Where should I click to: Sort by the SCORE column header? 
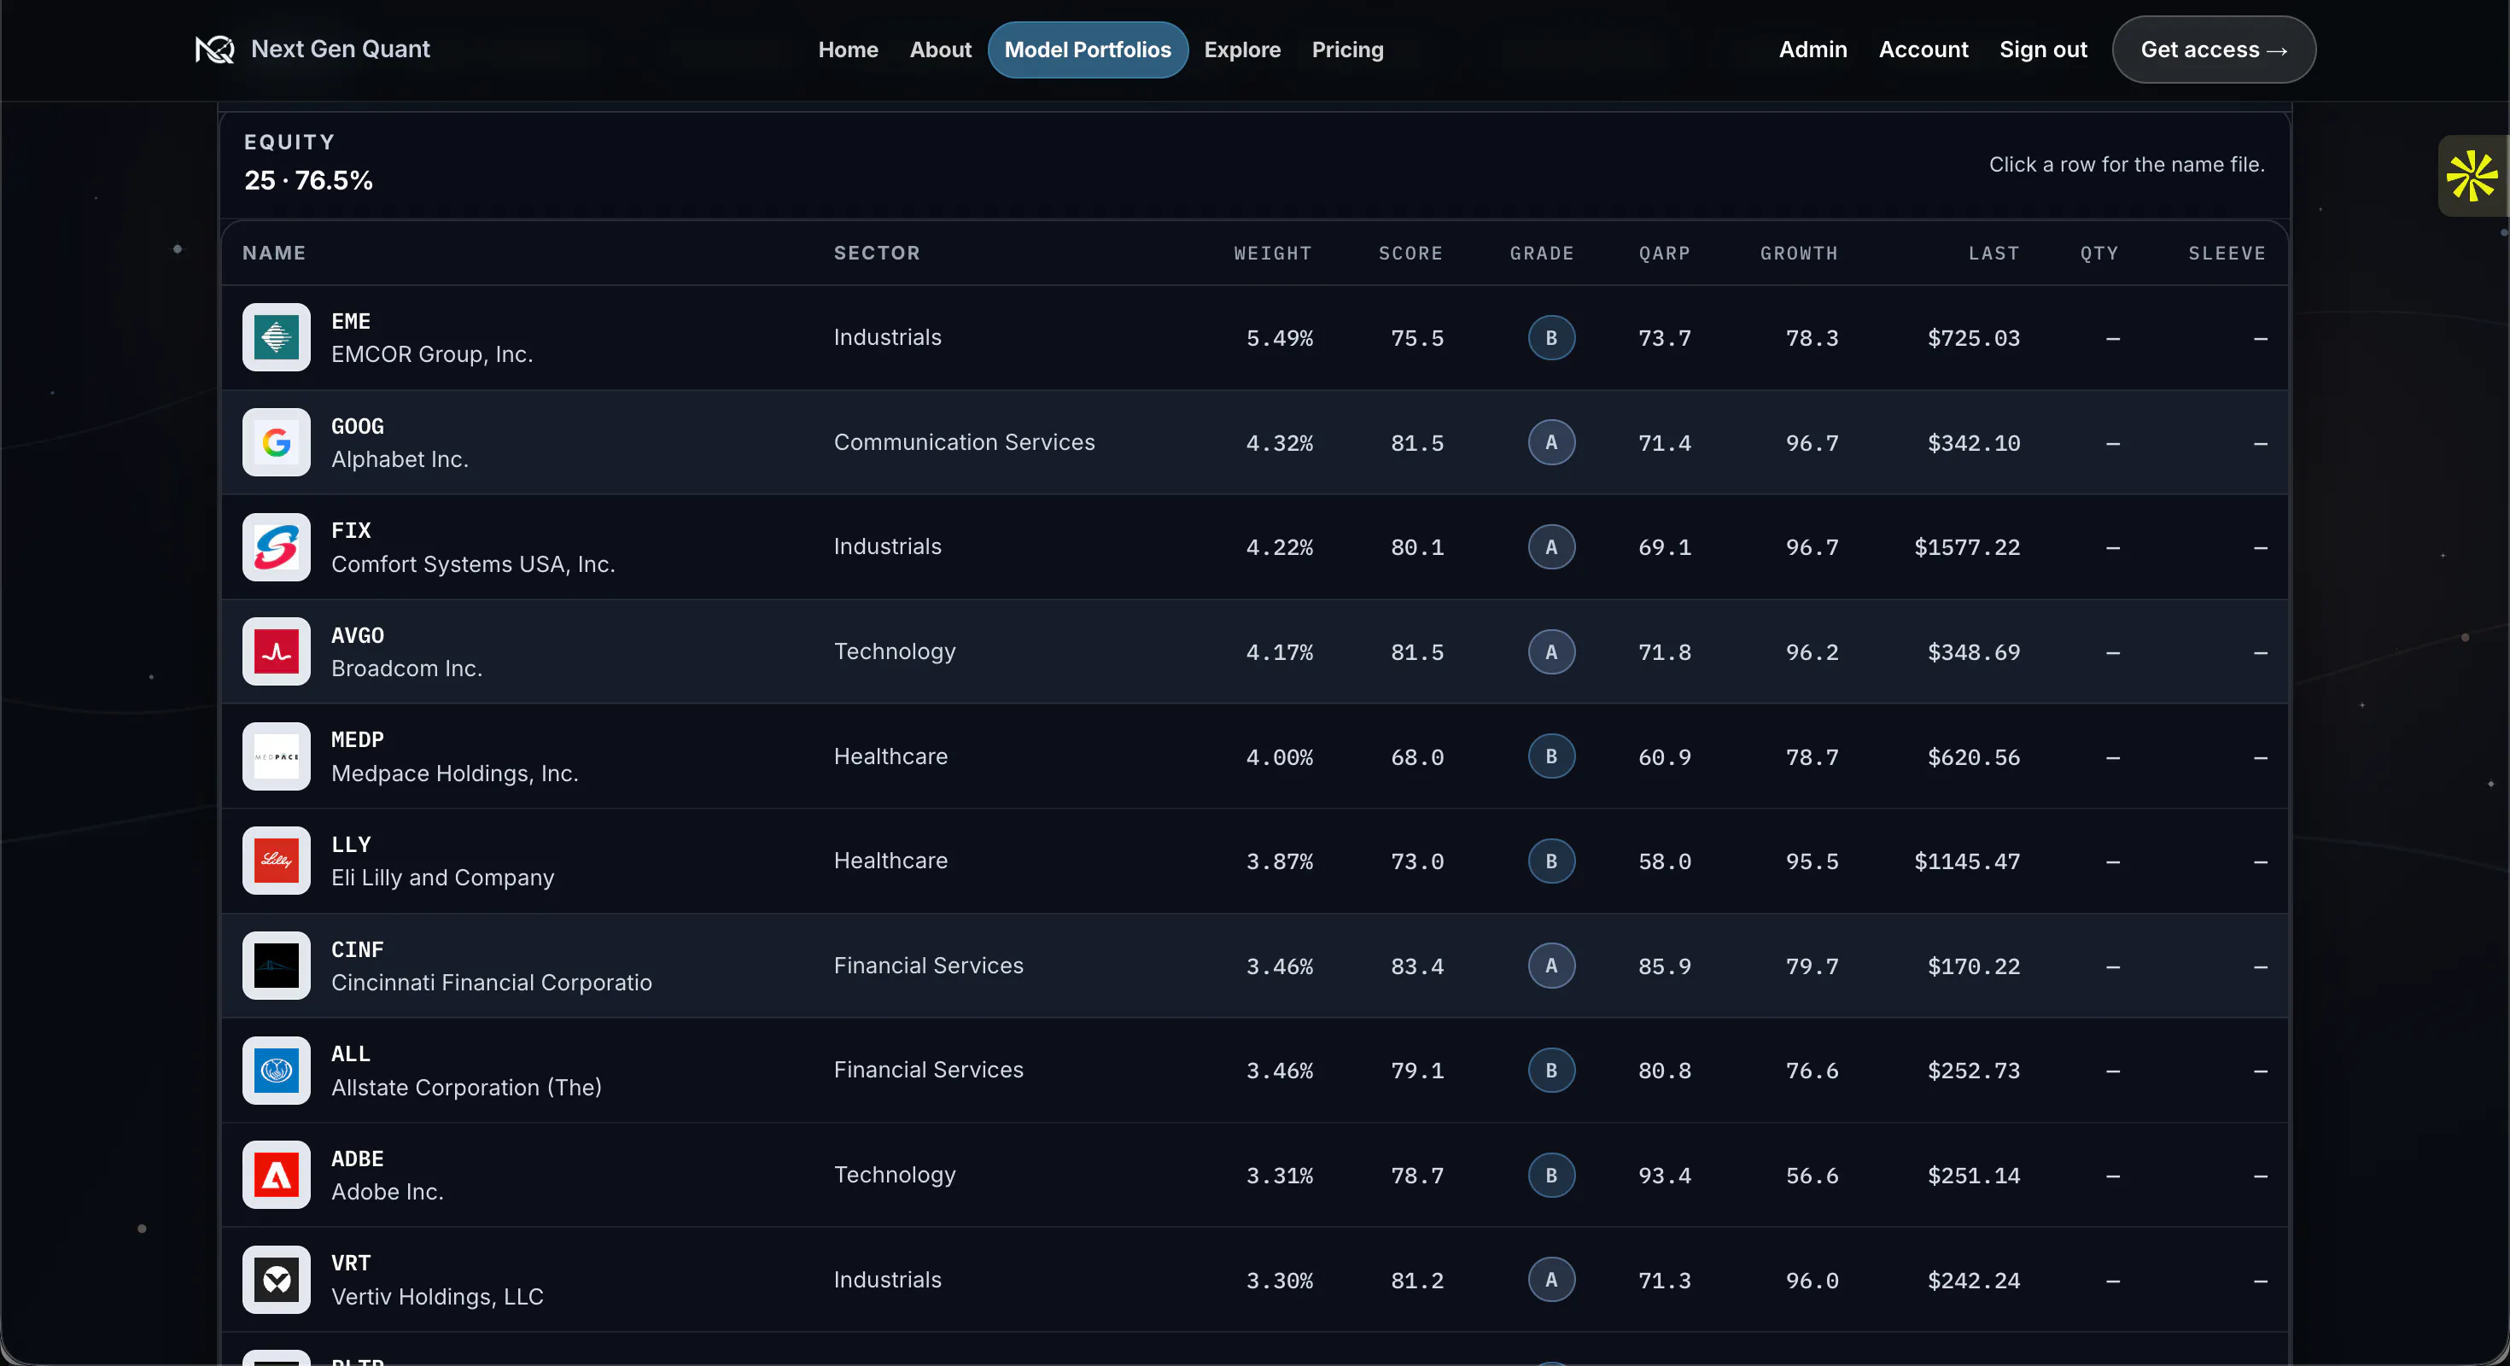click(1410, 254)
